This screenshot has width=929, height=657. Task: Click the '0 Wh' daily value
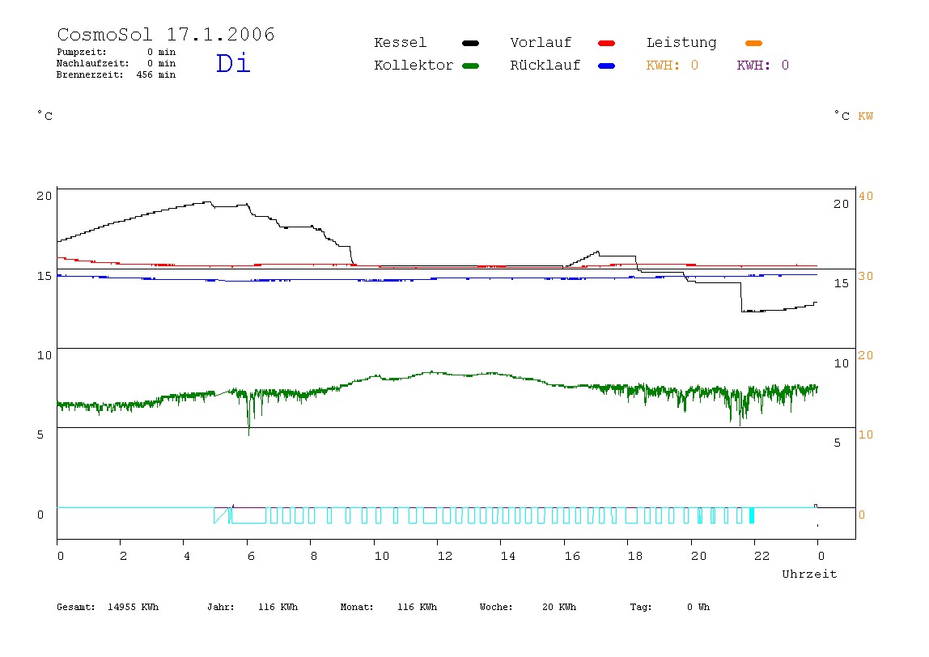[x=698, y=607]
